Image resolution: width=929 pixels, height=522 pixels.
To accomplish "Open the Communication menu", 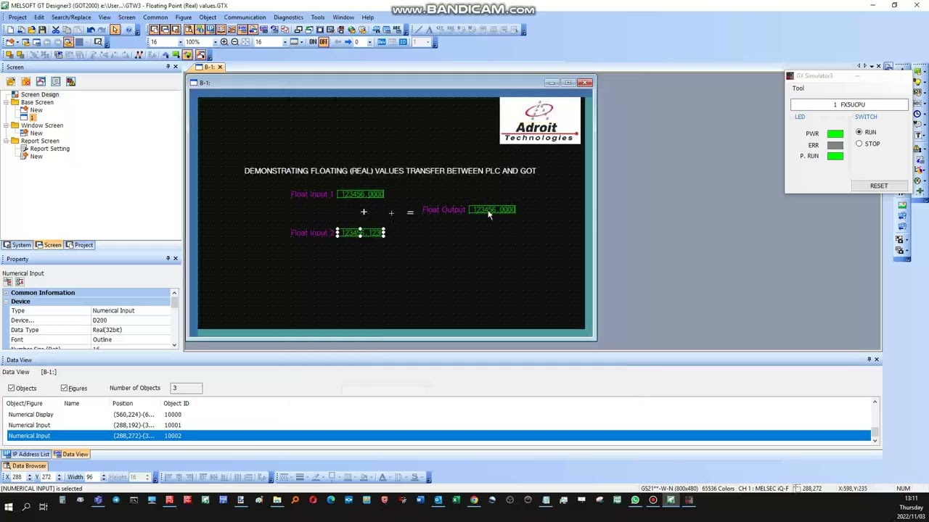I will click(245, 17).
